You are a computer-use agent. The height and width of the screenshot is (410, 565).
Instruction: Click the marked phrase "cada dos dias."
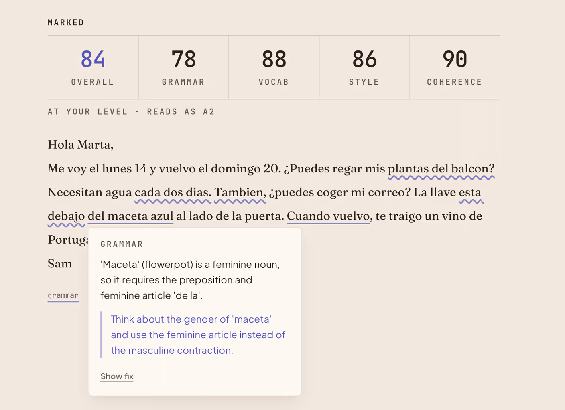point(173,192)
